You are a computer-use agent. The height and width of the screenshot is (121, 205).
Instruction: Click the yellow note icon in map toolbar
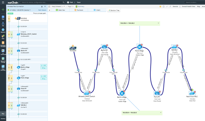(160, 7)
